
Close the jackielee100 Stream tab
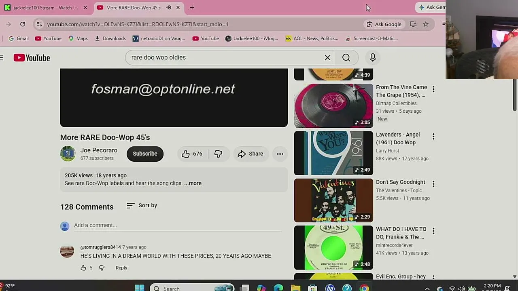[x=85, y=8]
